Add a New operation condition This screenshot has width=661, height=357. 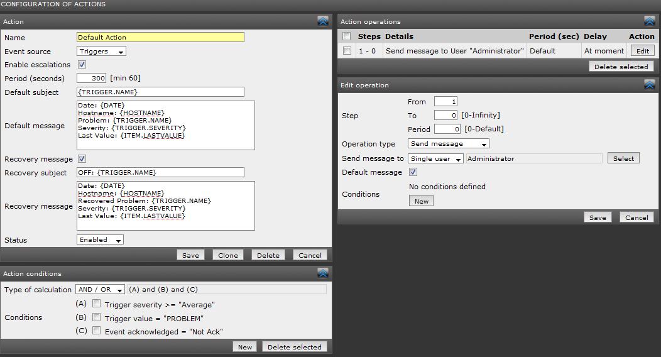coord(421,201)
